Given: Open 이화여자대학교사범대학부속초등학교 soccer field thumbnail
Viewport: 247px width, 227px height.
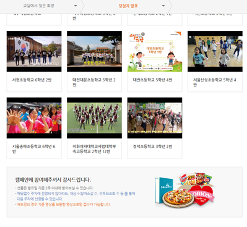Looking at the screenshot, I should click(x=94, y=118).
